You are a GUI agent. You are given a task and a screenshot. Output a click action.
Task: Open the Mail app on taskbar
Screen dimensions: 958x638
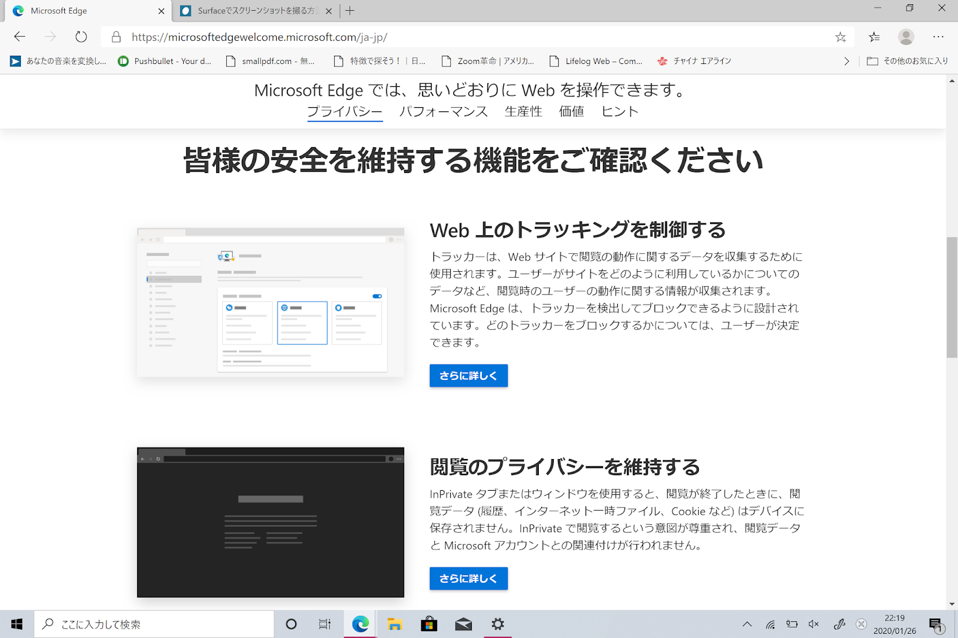click(463, 624)
